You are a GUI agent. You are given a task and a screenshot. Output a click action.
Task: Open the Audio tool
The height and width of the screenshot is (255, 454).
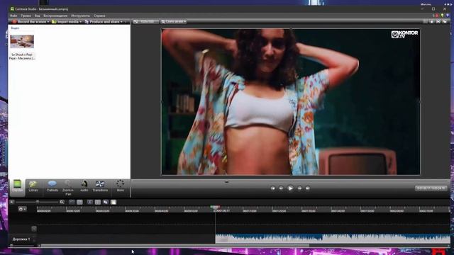(x=84, y=186)
